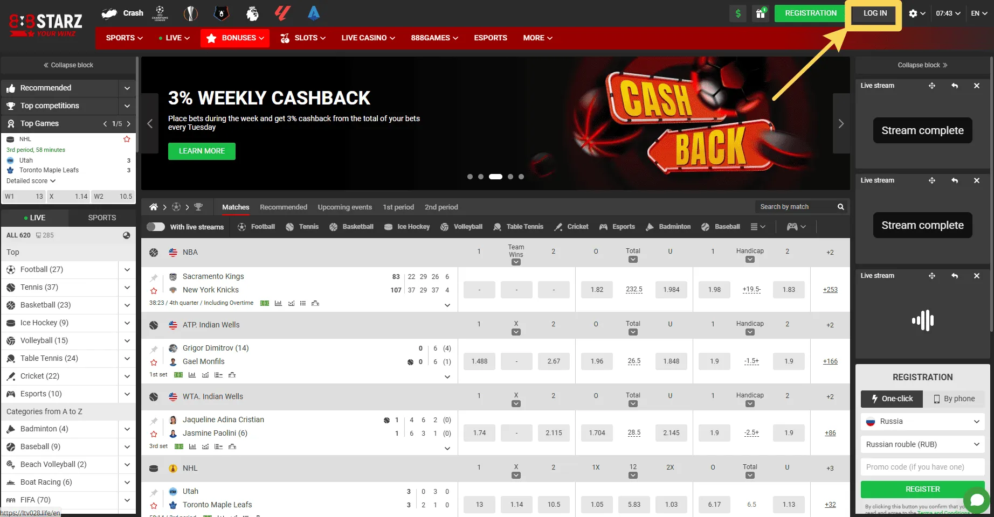Open the LIVE CASINO menu

368,38
